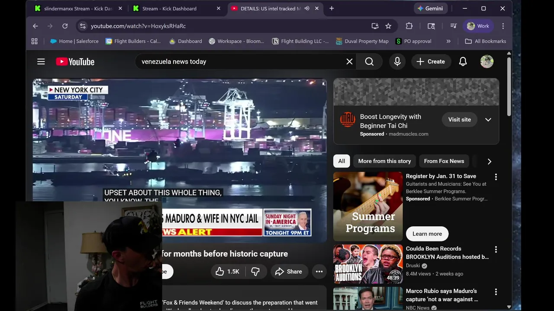Open options for Coulda Been Records video
554x311 pixels.
(x=496, y=250)
